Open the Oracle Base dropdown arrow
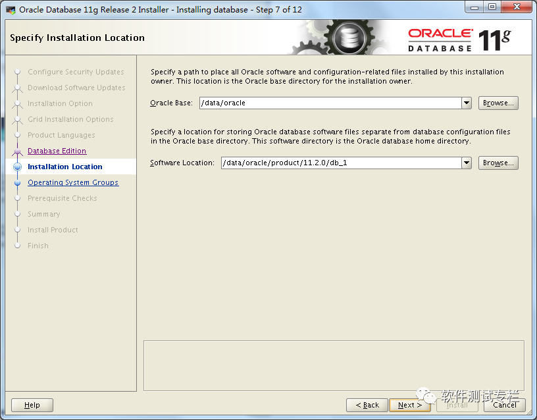537x420 pixels. tap(467, 103)
